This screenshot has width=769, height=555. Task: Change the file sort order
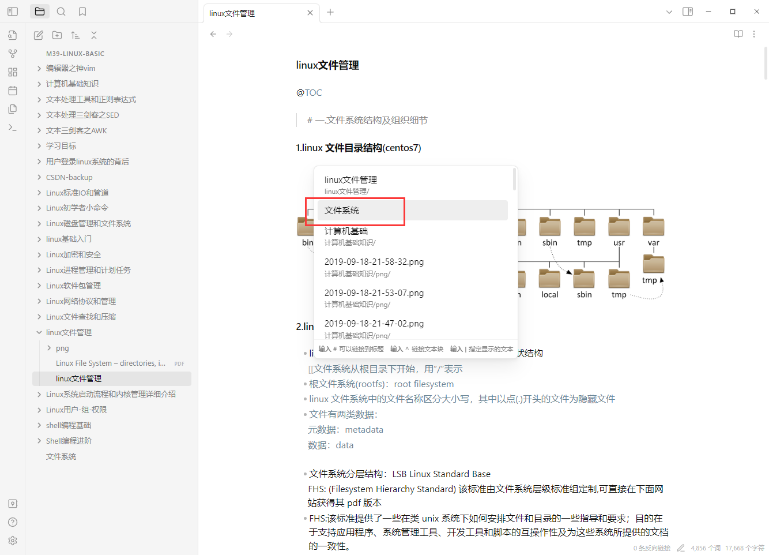76,35
